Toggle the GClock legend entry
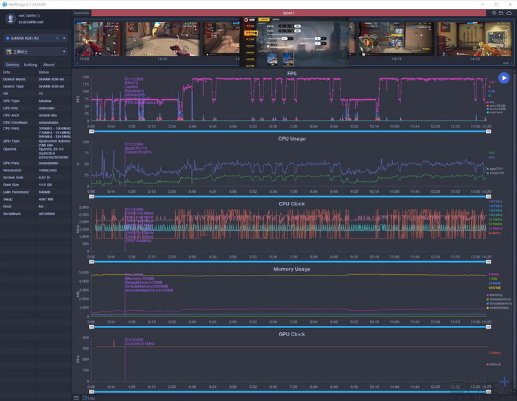This screenshot has height=401, width=517. 496,364
